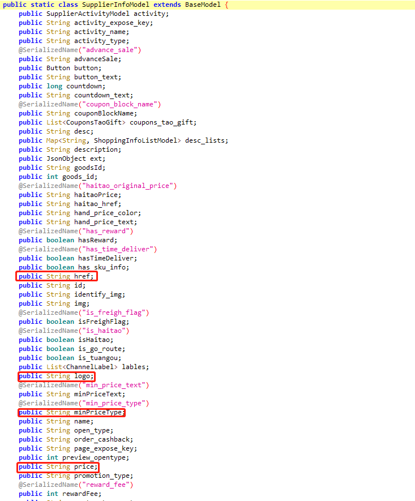Click on 'public String haitao_href;'

point(70,204)
